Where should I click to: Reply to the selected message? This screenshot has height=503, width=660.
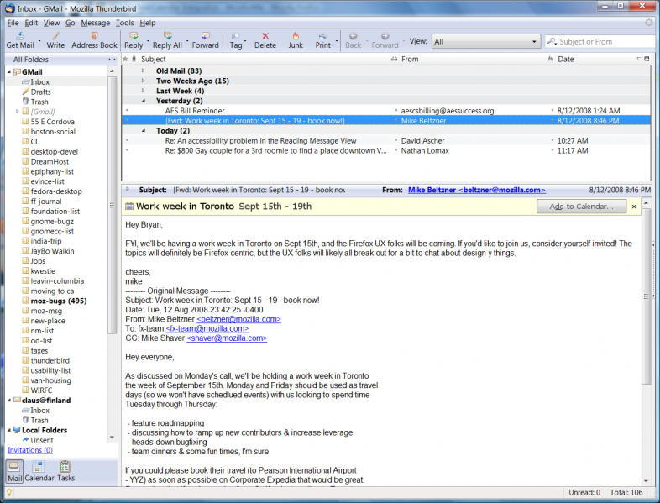(134, 40)
